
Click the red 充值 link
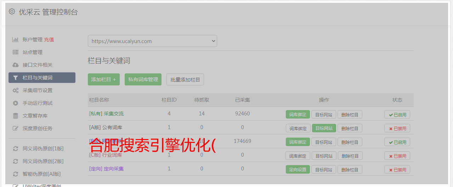49,40
